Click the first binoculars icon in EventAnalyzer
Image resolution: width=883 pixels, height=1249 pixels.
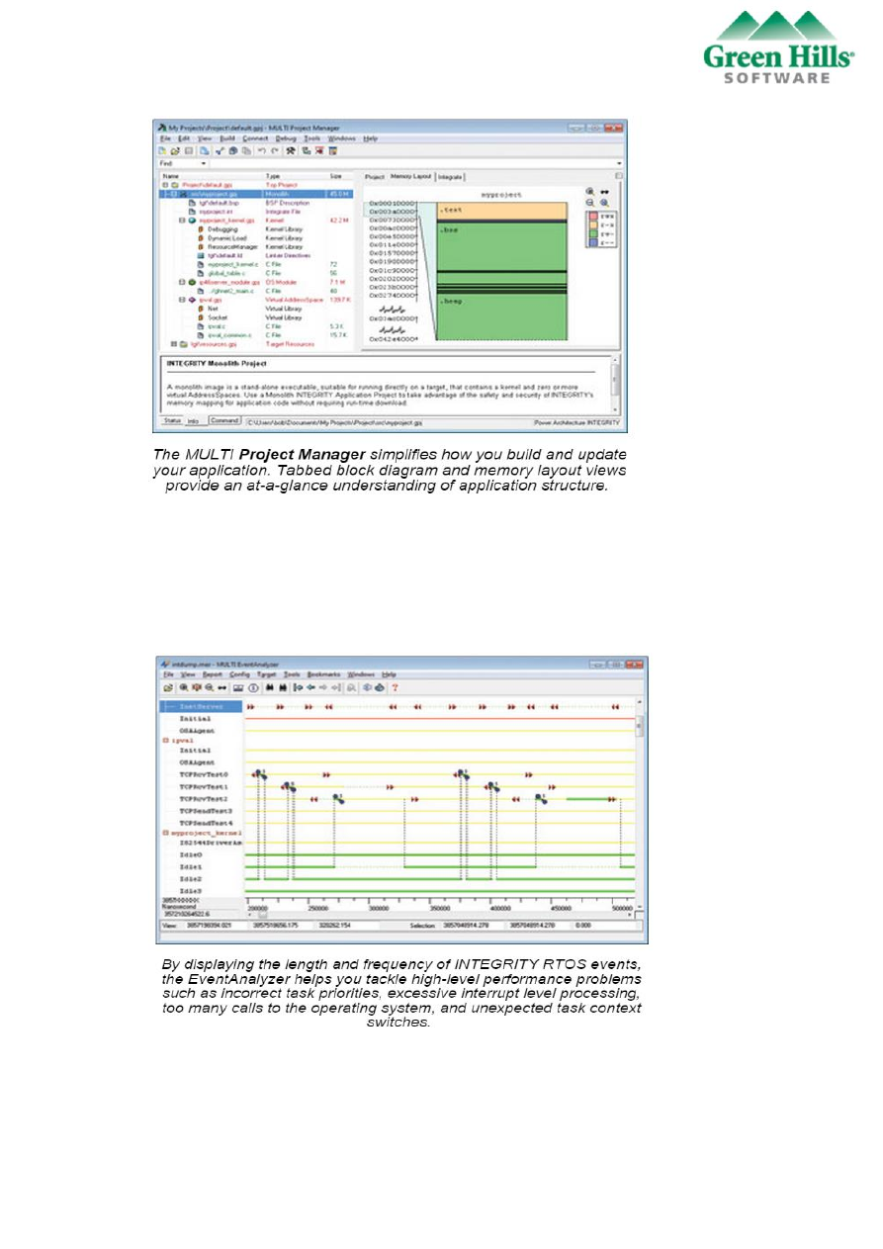click(270, 686)
